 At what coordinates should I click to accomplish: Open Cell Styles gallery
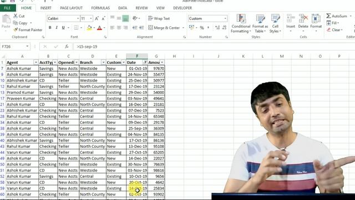275,23
